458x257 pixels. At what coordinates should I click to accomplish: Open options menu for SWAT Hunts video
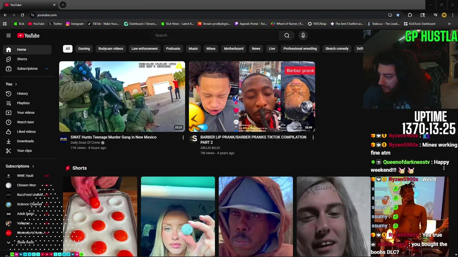(183, 137)
